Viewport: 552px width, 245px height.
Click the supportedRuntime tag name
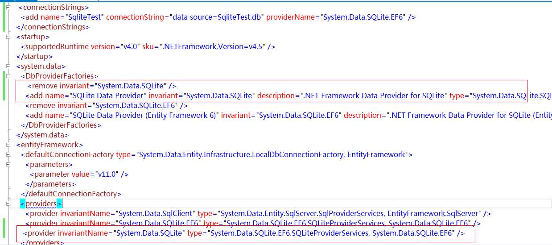(x=57, y=46)
